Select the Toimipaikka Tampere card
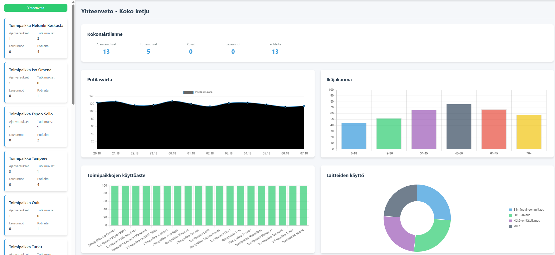The image size is (555, 255). [36, 171]
